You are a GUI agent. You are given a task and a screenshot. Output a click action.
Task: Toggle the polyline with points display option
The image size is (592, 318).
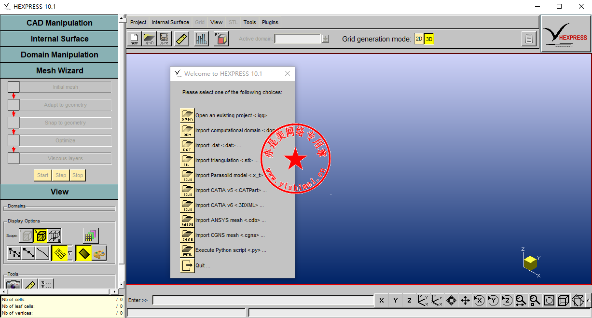pyautogui.click(x=28, y=253)
